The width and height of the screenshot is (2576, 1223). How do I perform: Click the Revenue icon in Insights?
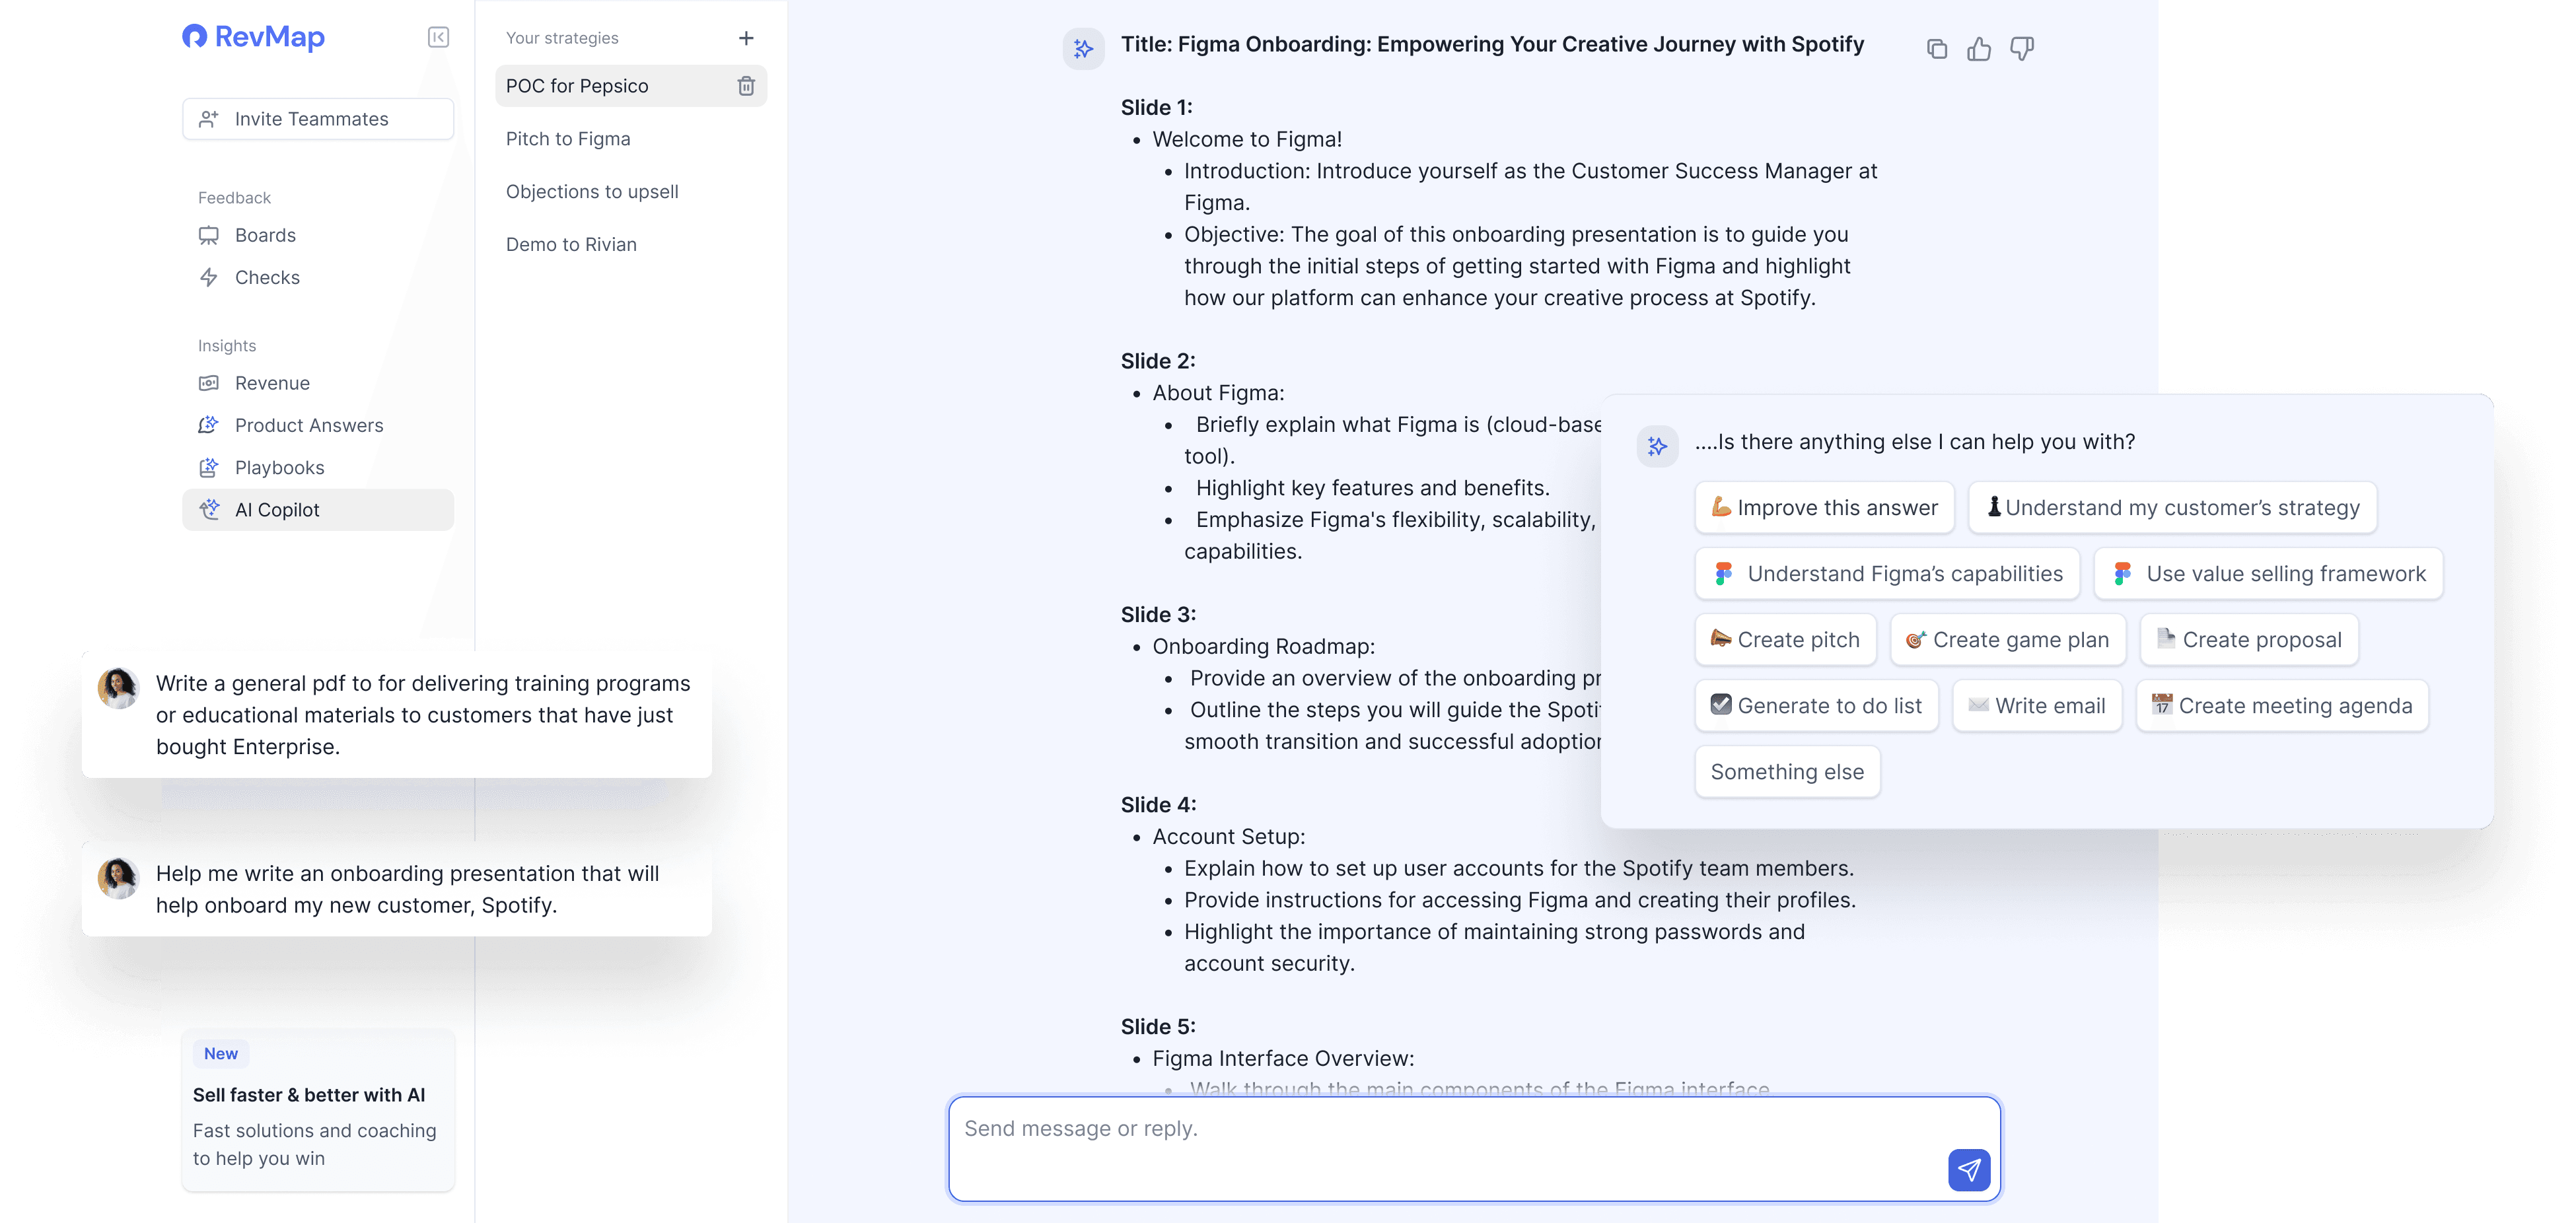click(209, 384)
